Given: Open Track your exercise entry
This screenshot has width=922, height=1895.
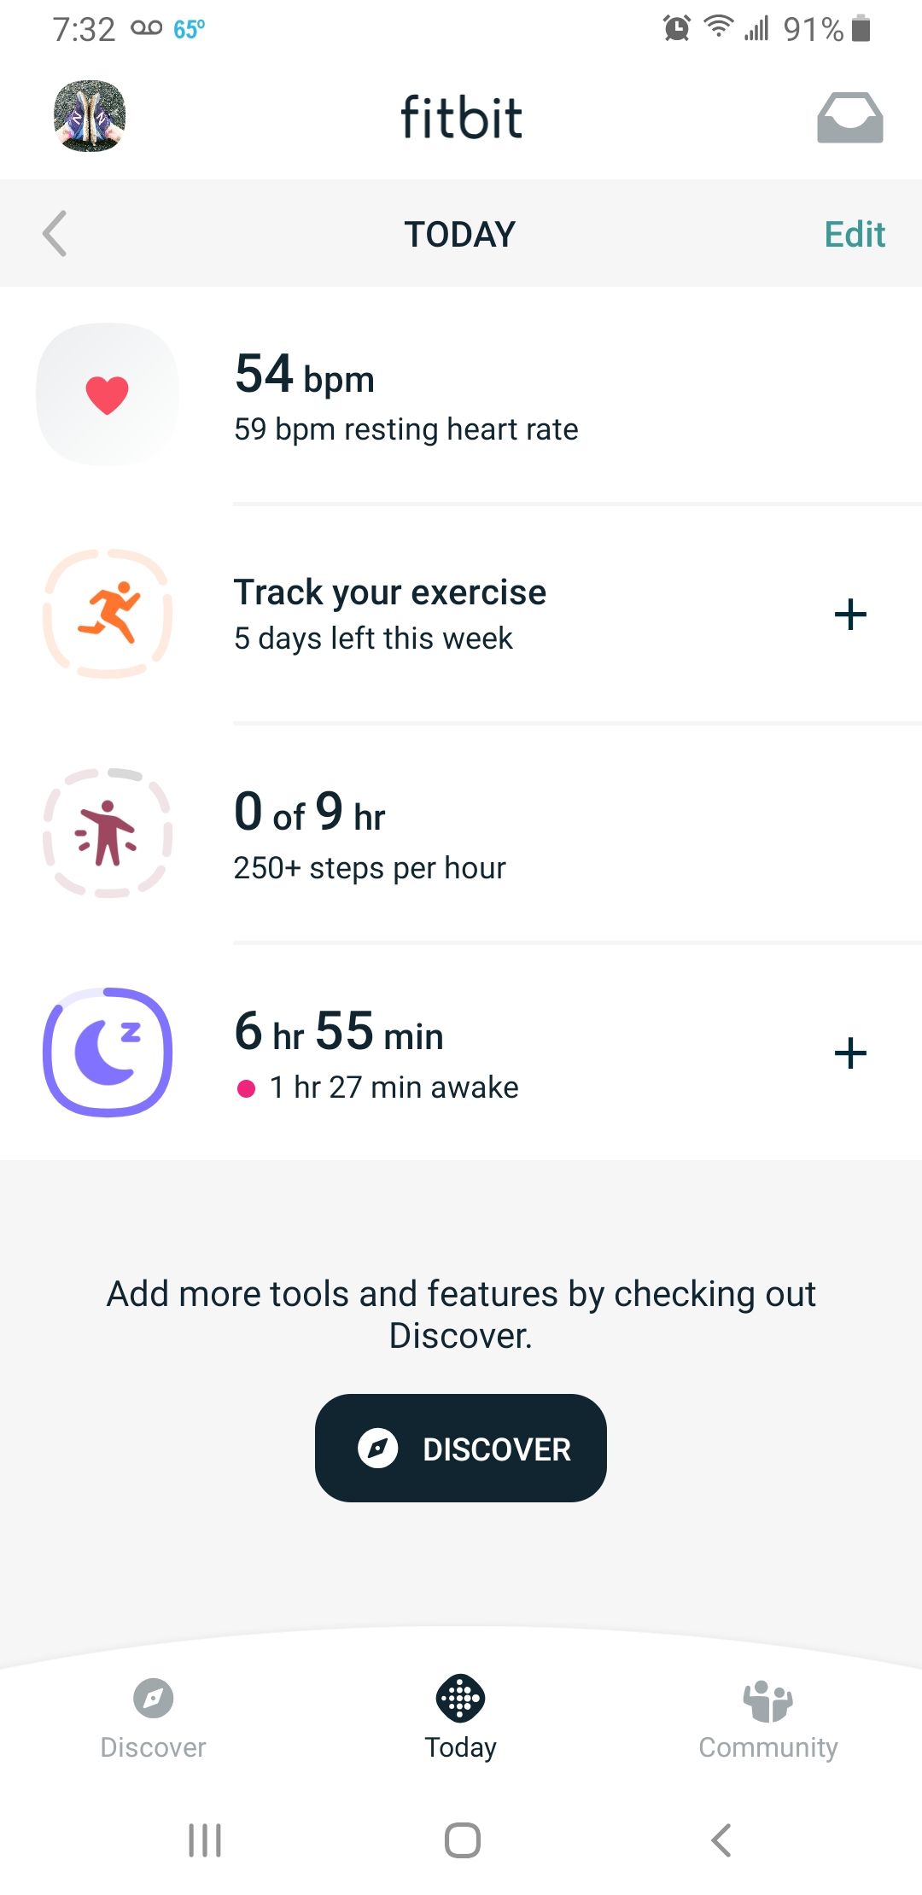Looking at the screenshot, I should click(x=390, y=614).
